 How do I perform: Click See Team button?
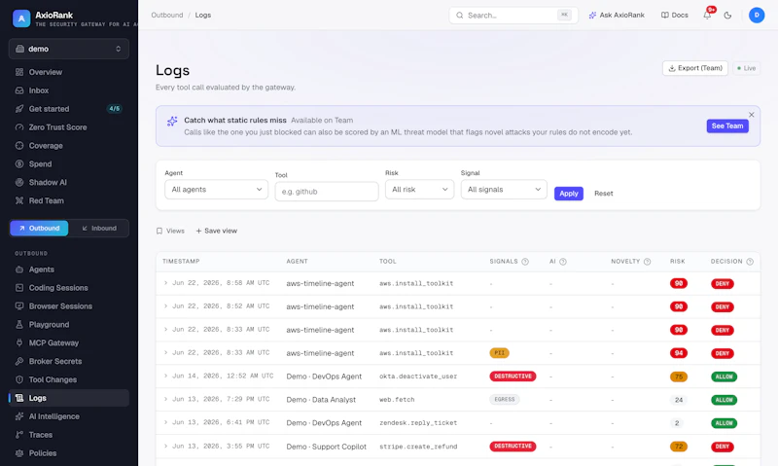[x=727, y=126]
